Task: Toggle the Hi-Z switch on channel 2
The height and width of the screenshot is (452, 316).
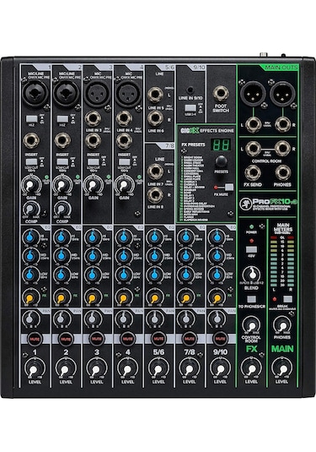Action: [62, 119]
